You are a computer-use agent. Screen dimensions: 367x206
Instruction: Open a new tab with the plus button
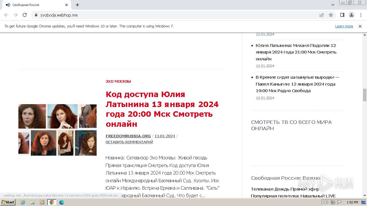tap(77, 5)
